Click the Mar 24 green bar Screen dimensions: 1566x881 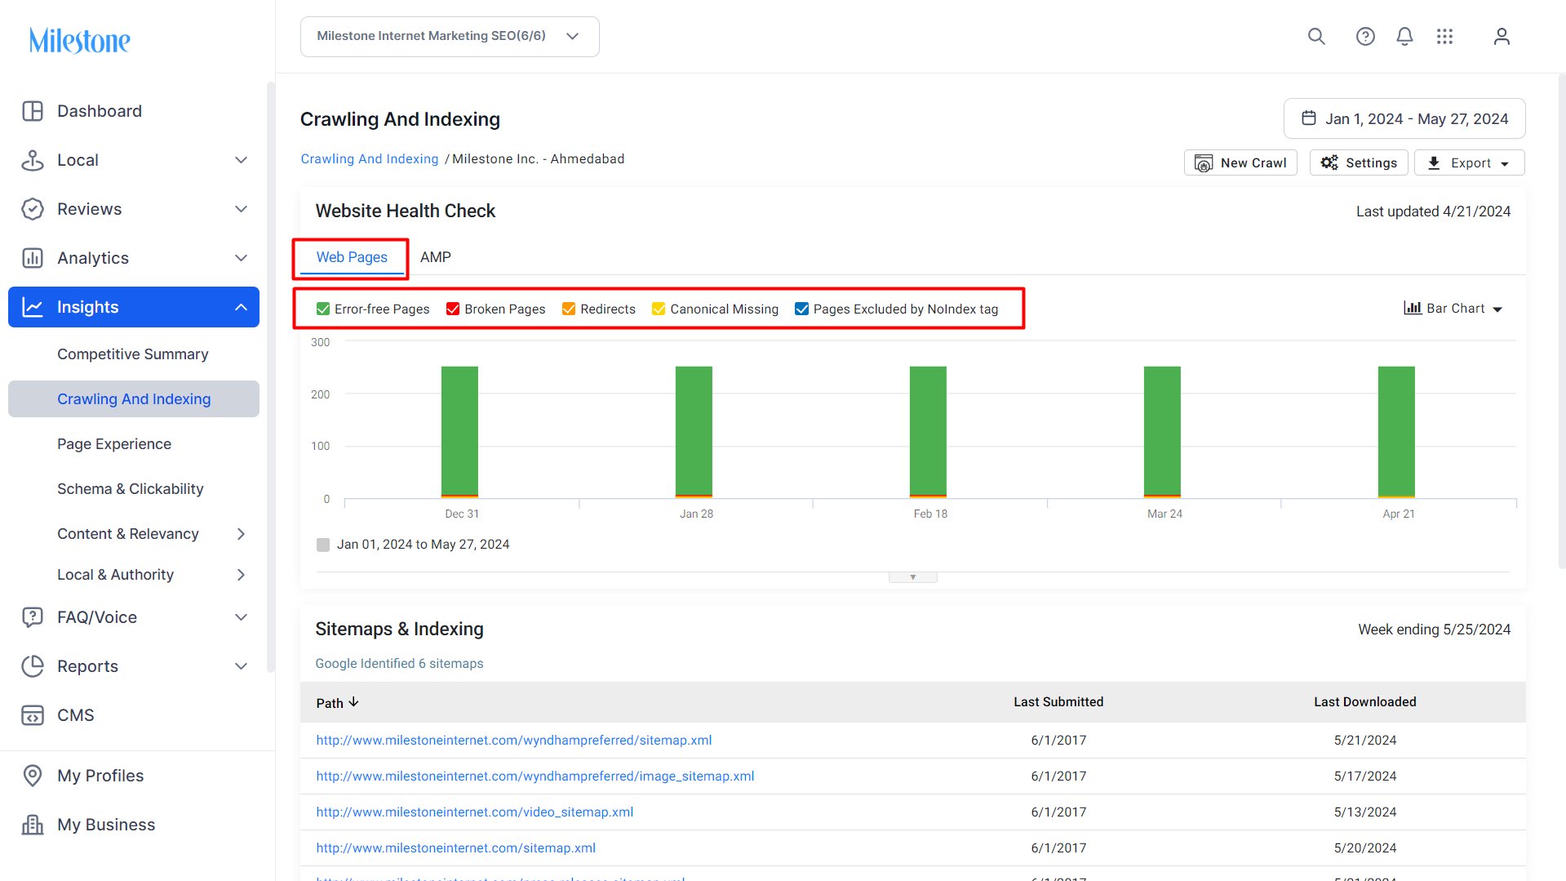1162,432
